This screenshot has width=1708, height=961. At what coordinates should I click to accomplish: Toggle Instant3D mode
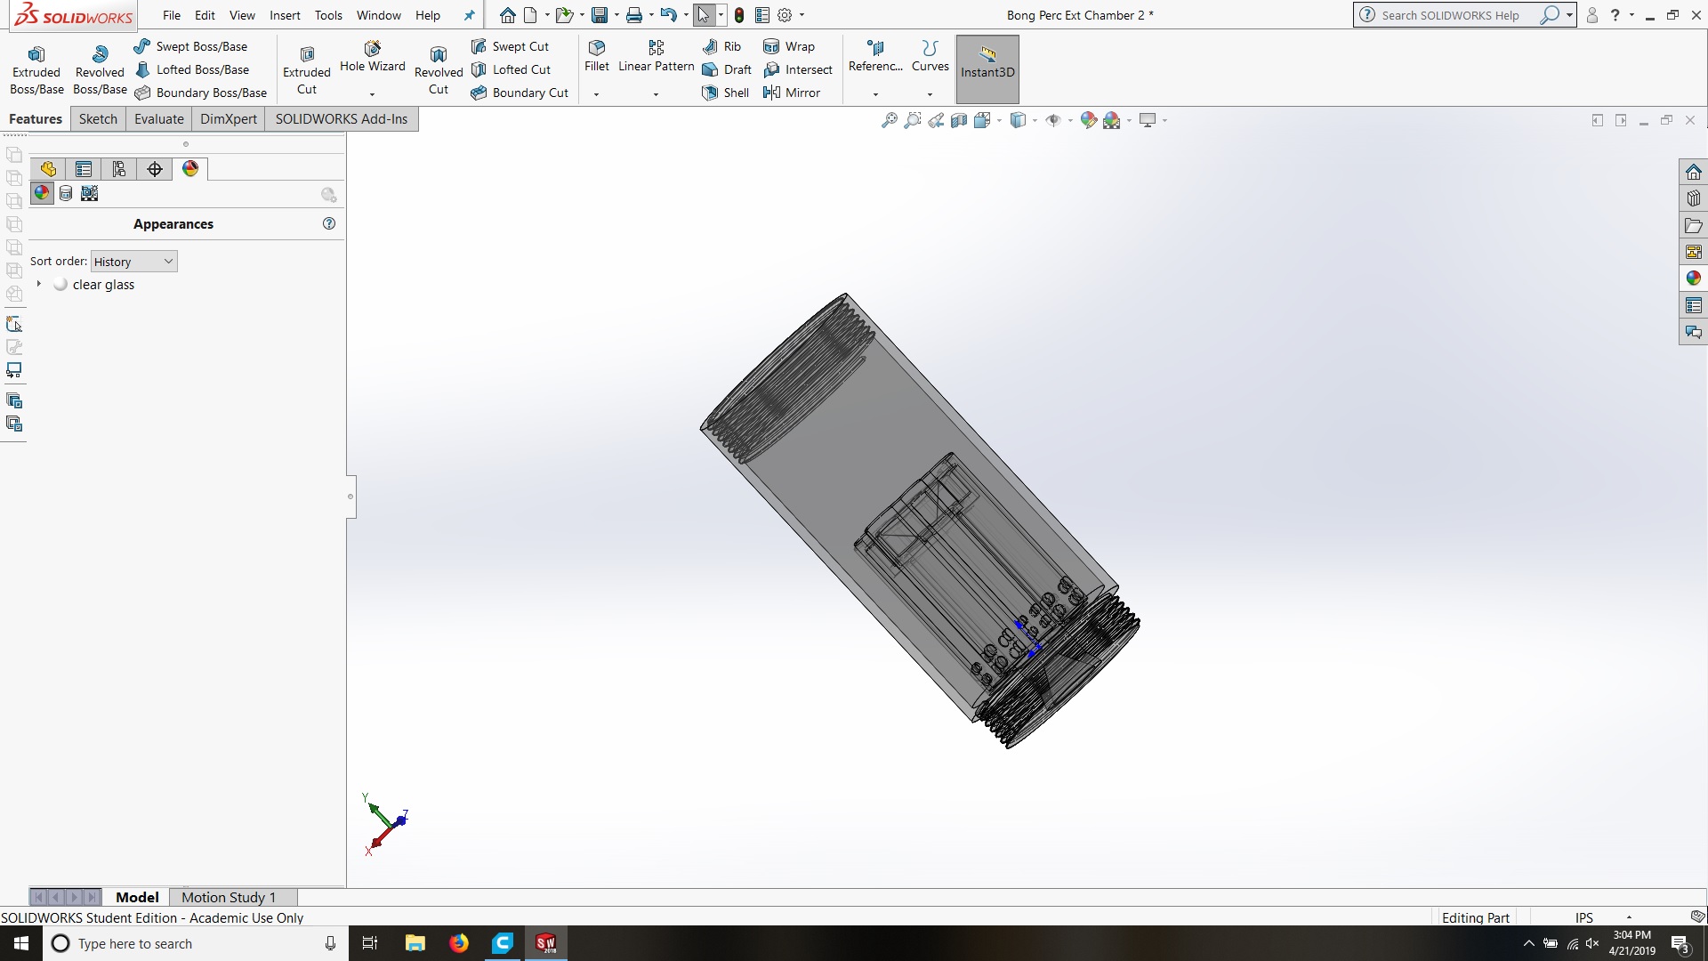pos(987,69)
